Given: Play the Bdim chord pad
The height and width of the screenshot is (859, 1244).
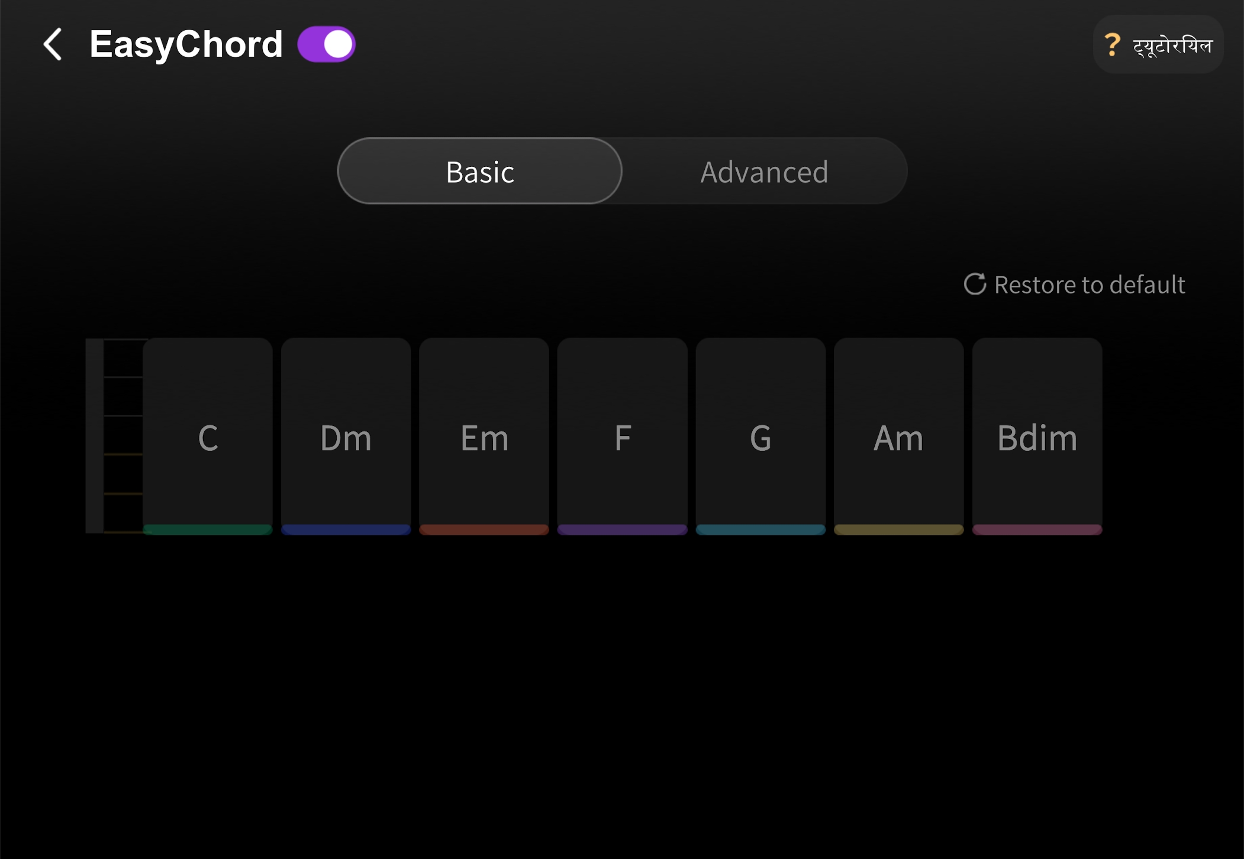Looking at the screenshot, I should click(1037, 438).
